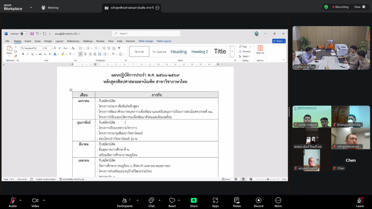
Task: Click the table move handle above the table
Action: (x=71, y=90)
